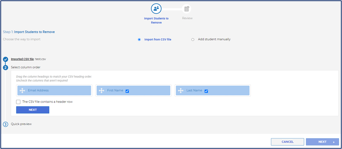342x149 pixels.
Task: Click the 'Quick preview' step title
Action: click(x=21, y=124)
